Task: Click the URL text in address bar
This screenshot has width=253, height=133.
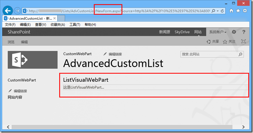Action: 119,11
